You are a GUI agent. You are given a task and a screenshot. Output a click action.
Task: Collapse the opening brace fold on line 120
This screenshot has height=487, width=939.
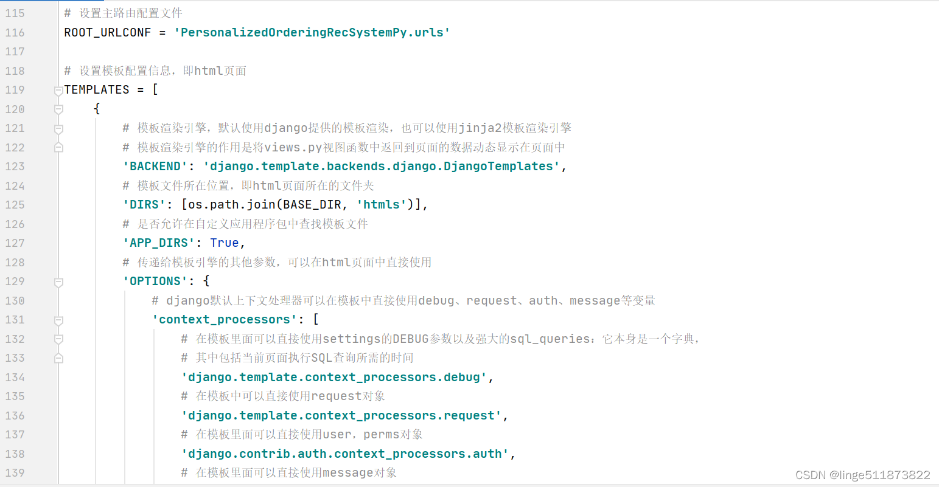point(58,109)
